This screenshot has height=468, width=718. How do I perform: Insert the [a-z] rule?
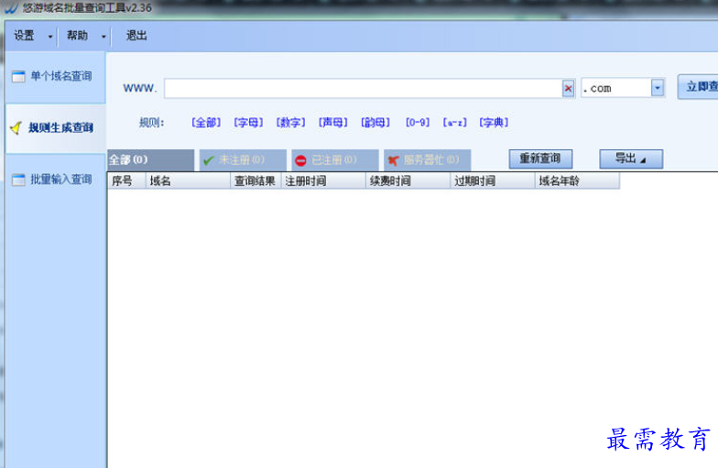454,123
